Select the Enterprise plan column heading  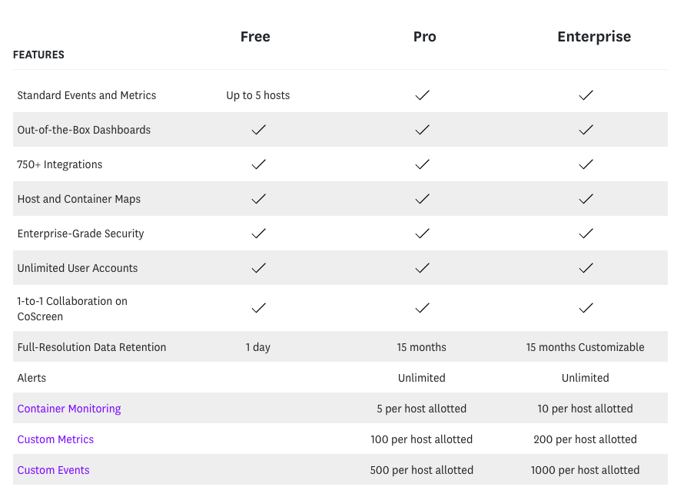594,36
